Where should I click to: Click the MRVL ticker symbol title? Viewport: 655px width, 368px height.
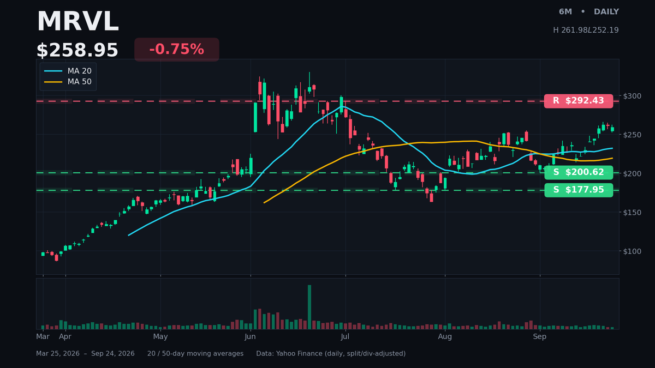(x=78, y=22)
